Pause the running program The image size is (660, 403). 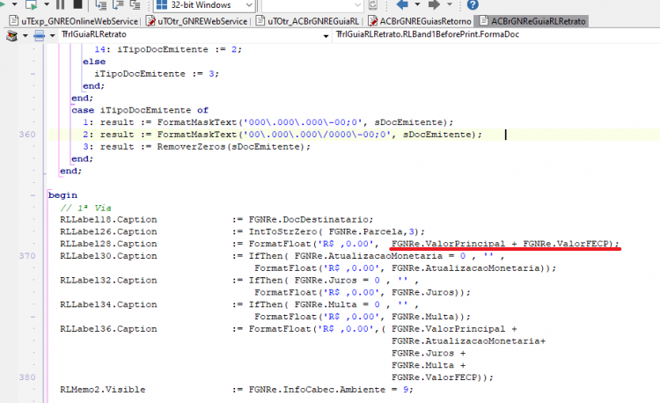(x=61, y=4)
